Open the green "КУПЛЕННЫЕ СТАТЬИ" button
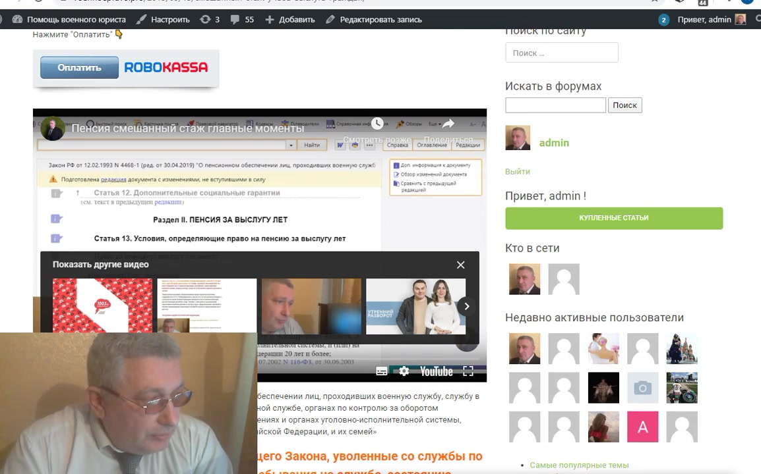Screen dimensions: 761x474 coord(614,218)
